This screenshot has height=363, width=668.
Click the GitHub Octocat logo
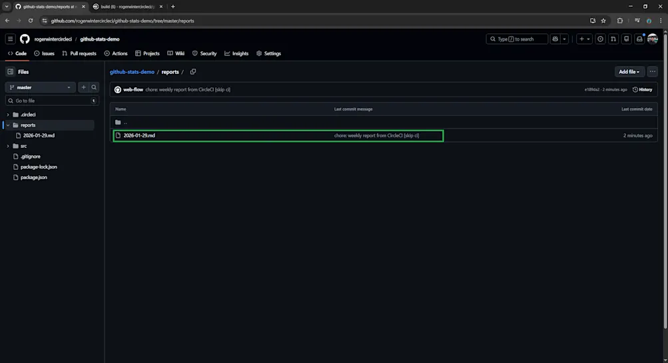(x=25, y=39)
